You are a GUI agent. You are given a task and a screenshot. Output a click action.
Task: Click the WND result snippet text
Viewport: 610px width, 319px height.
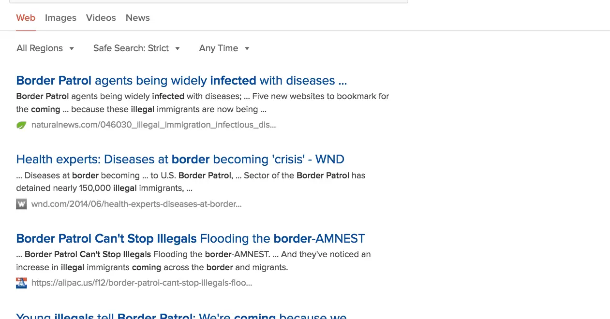click(x=190, y=182)
